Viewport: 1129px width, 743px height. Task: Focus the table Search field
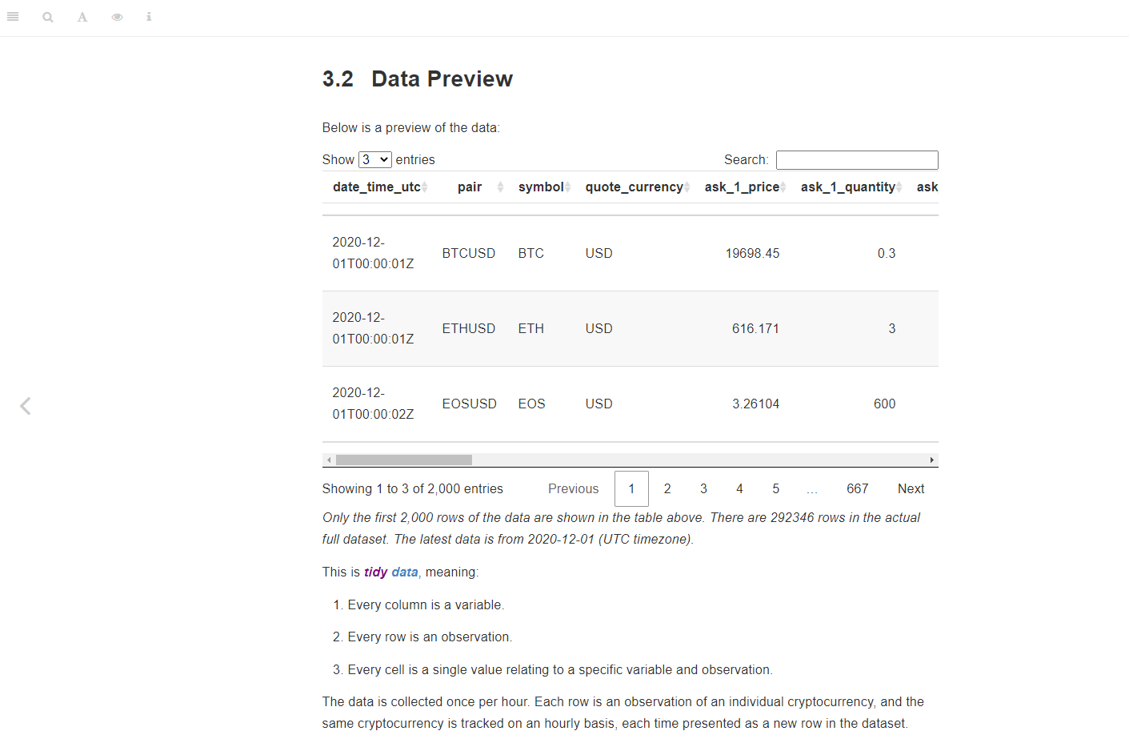pyautogui.click(x=857, y=160)
